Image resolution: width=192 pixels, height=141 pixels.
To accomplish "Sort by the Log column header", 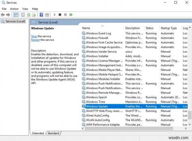I will click(x=185, y=28).
